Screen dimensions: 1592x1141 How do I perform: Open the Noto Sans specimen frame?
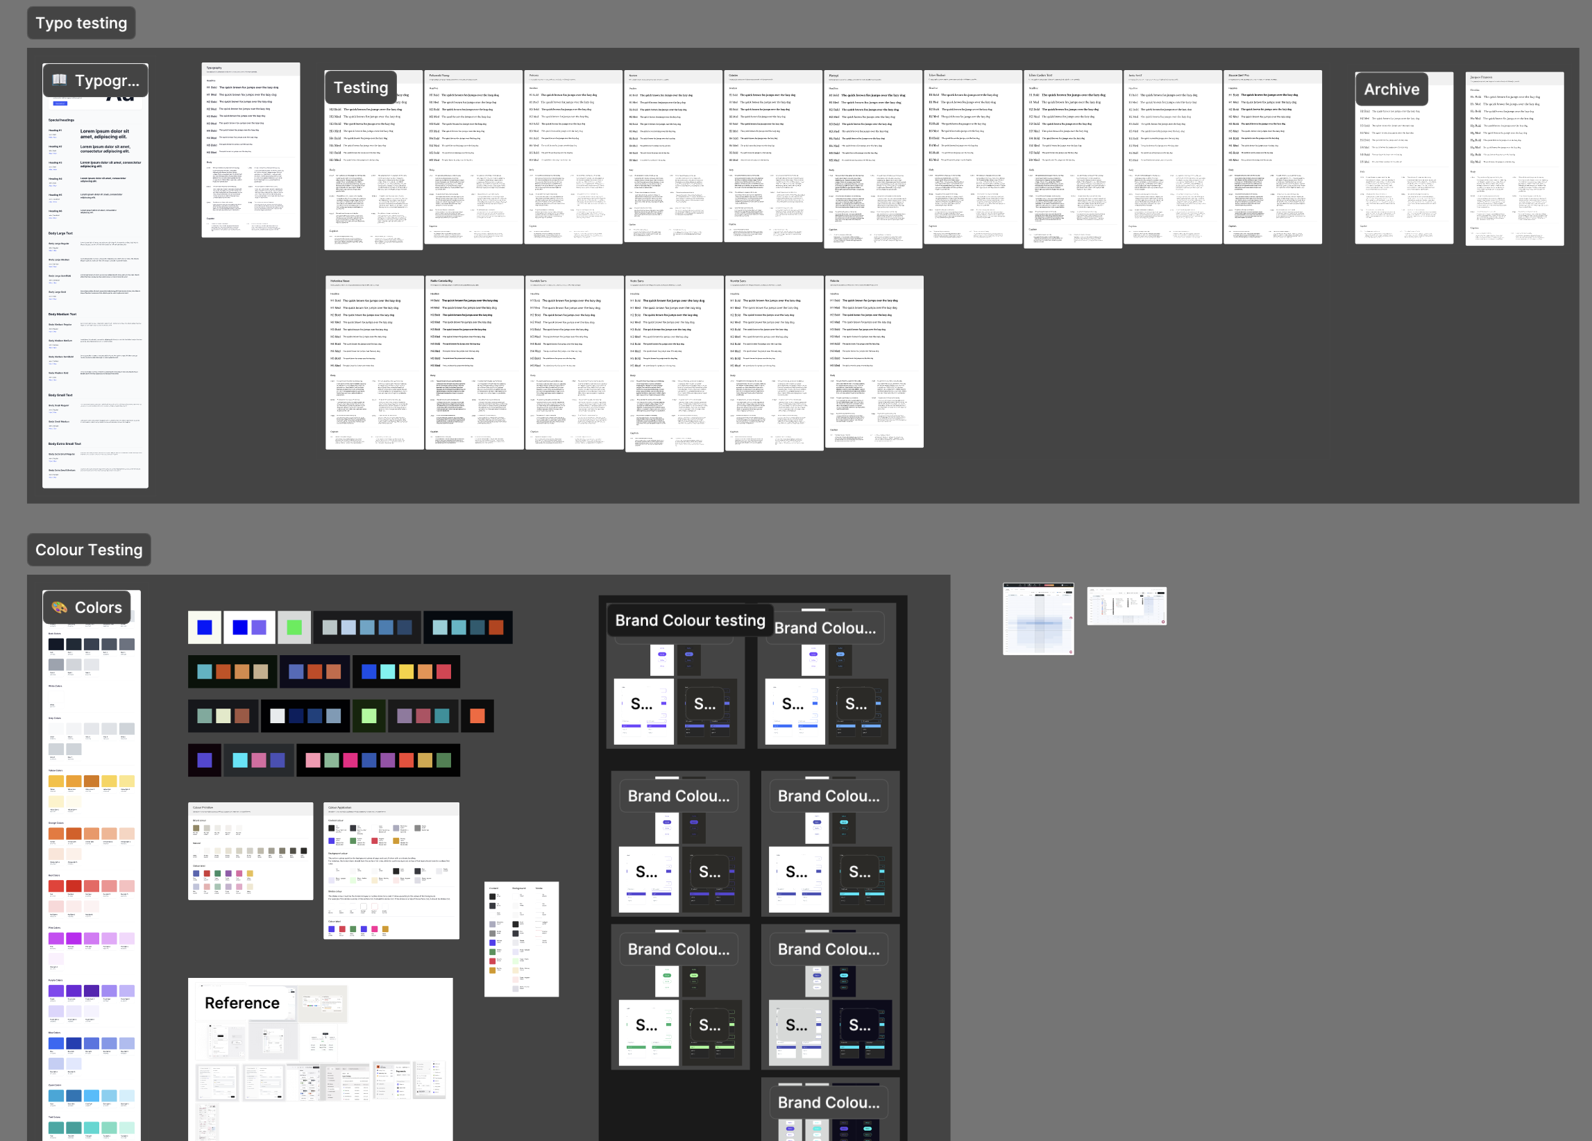674,364
